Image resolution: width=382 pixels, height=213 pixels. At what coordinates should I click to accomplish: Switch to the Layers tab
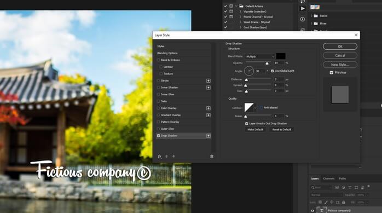tap(315, 179)
